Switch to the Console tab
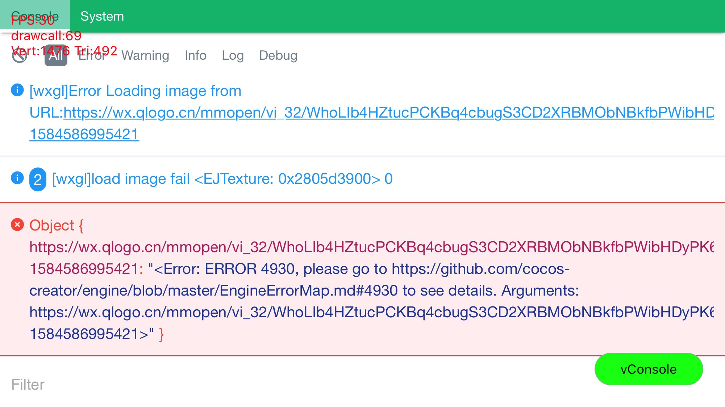Image resolution: width=725 pixels, height=407 pixels. pos(35,16)
